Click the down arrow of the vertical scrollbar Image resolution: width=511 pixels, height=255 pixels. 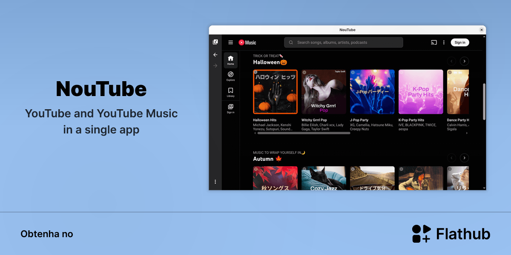tap(484, 188)
